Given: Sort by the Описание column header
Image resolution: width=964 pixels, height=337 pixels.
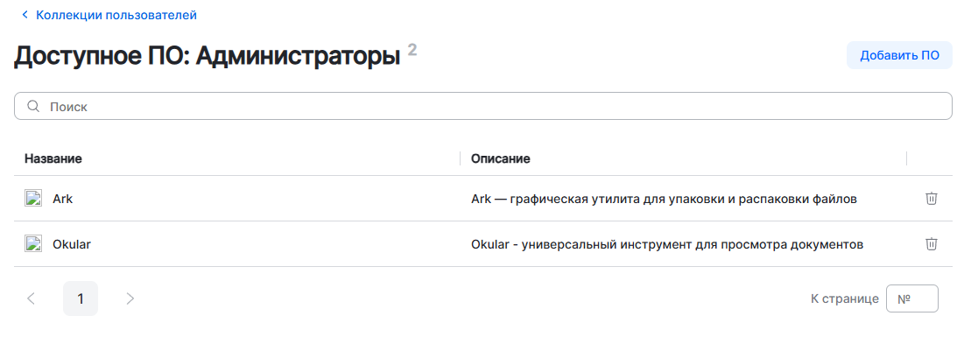Looking at the screenshot, I should point(501,158).
